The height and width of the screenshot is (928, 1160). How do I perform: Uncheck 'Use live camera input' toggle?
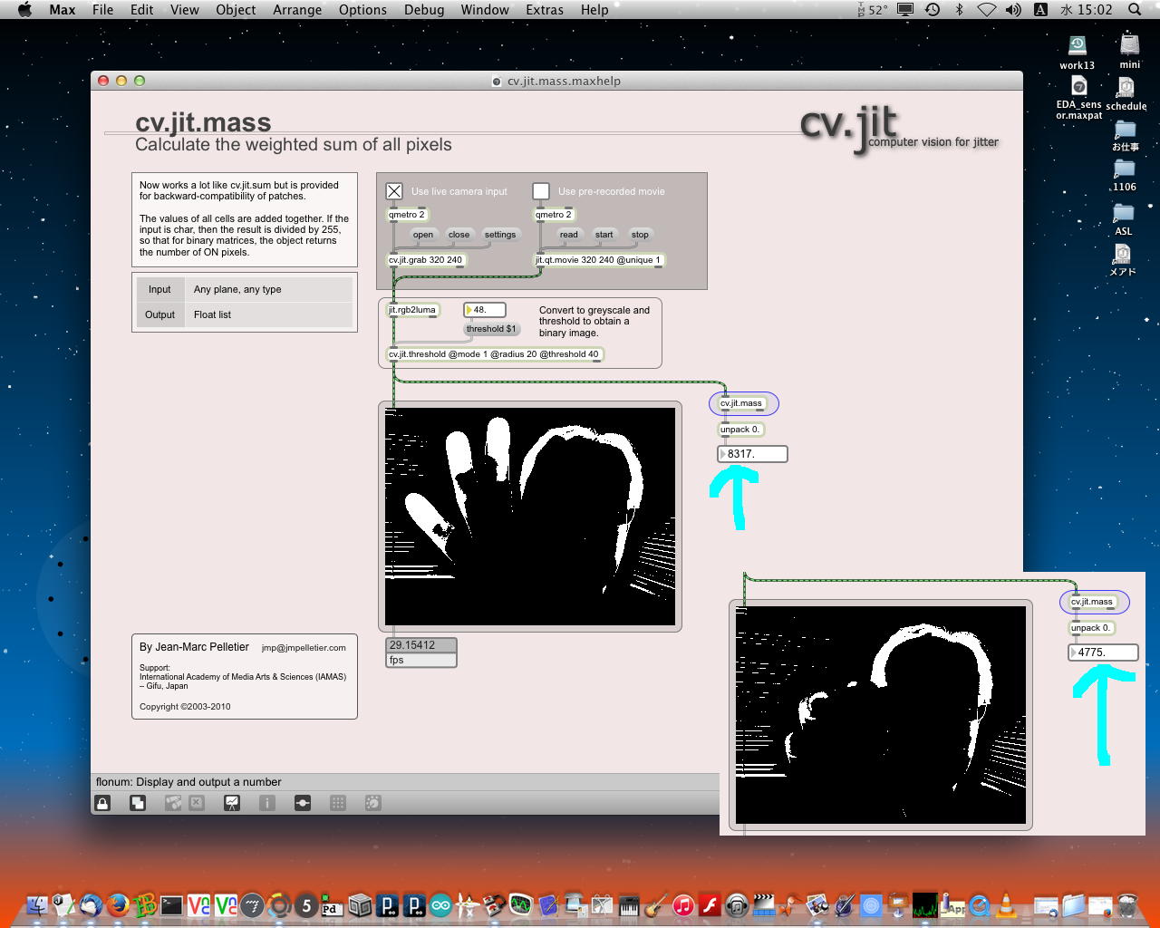coord(394,191)
